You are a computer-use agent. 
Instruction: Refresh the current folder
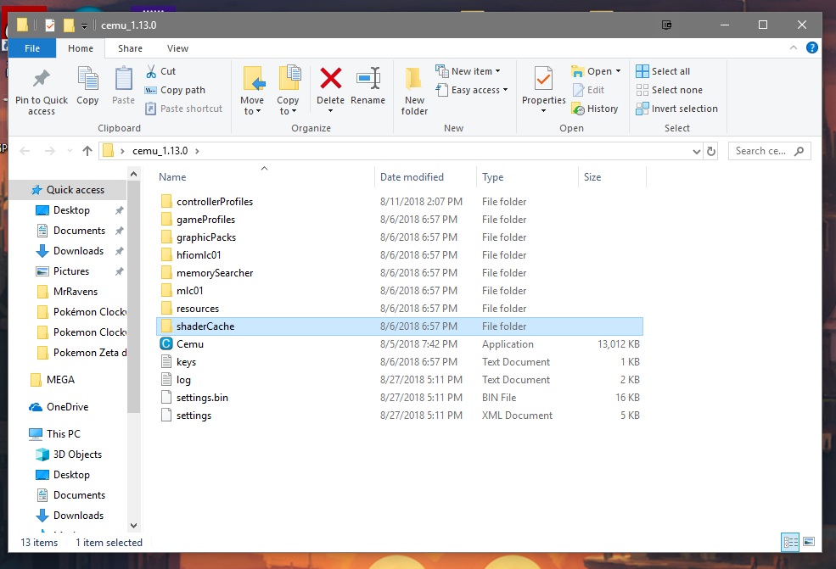tap(710, 151)
